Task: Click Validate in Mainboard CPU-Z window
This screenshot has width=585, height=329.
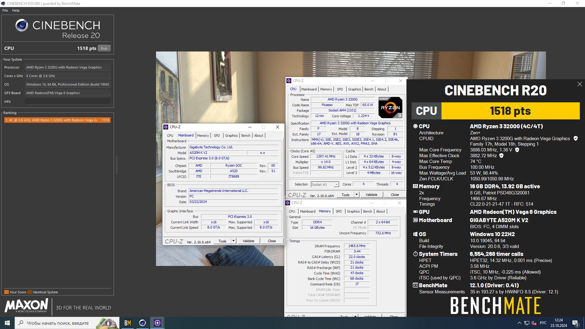Action: click(248, 241)
